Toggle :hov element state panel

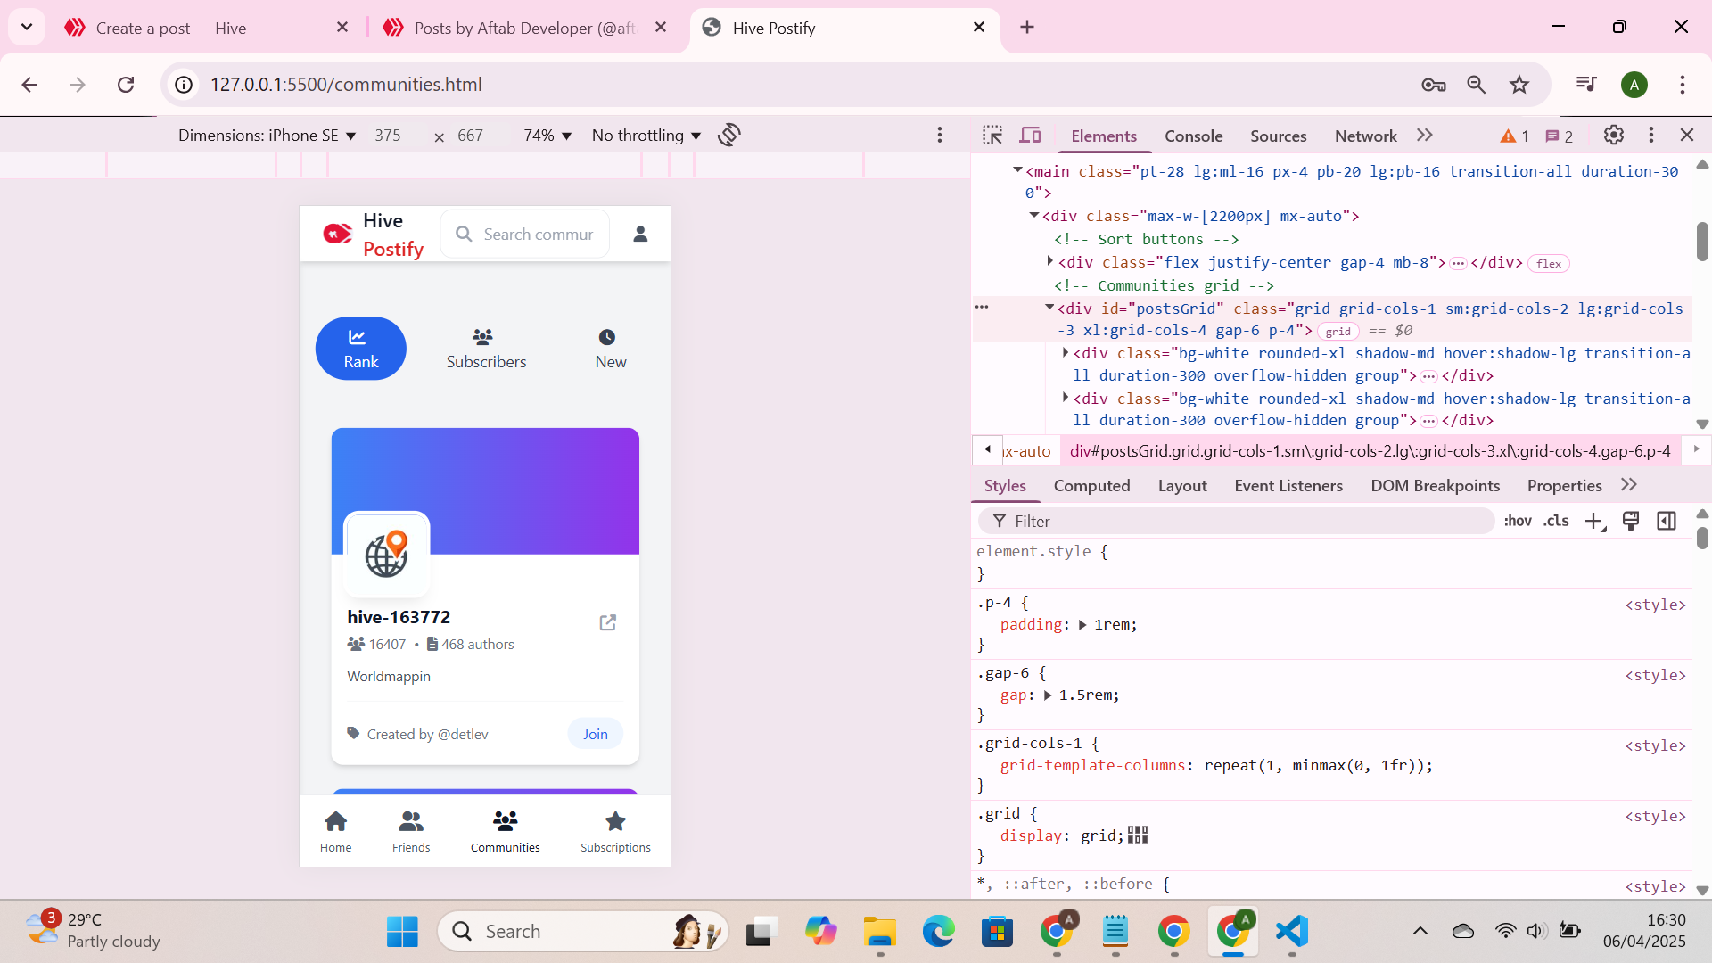1518,522
